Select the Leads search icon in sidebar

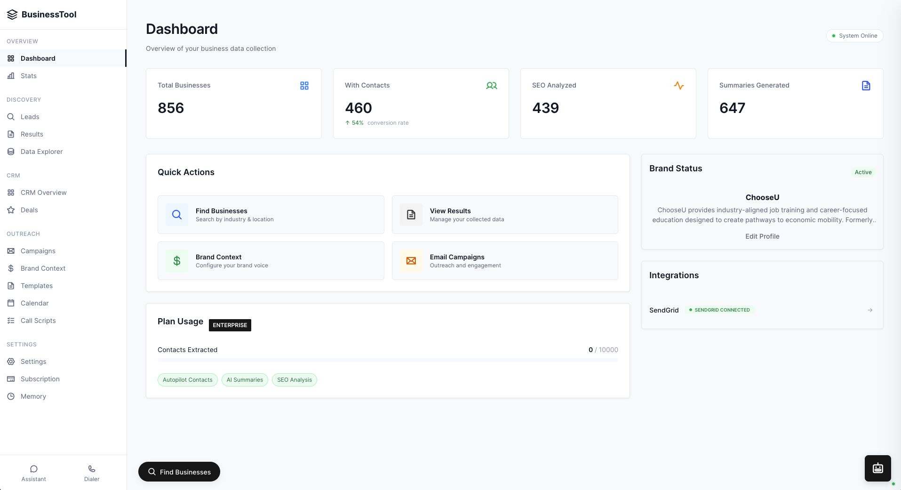coord(11,117)
